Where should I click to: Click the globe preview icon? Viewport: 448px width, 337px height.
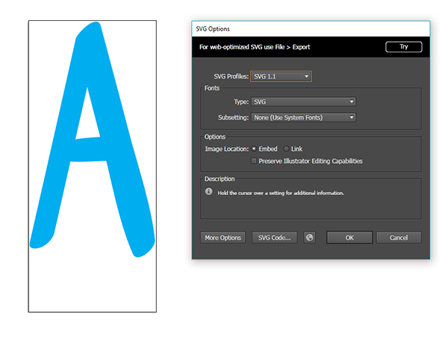(309, 238)
